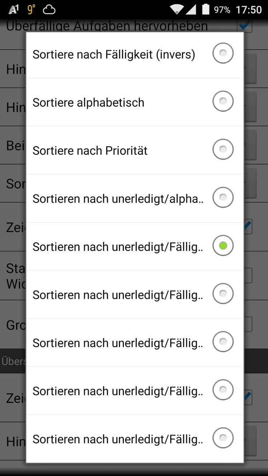Tap the A1 carrier icon in status bar
This screenshot has width=268, height=476.
pyautogui.click(x=14, y=10)
